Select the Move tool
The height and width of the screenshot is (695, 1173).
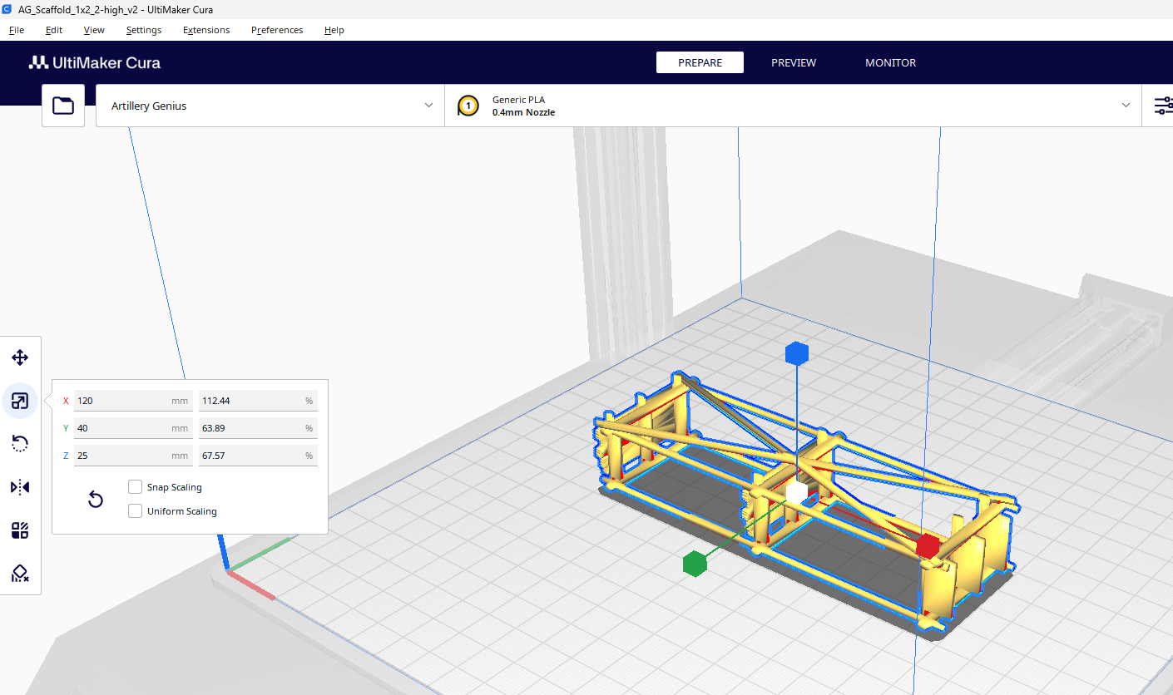20,358
